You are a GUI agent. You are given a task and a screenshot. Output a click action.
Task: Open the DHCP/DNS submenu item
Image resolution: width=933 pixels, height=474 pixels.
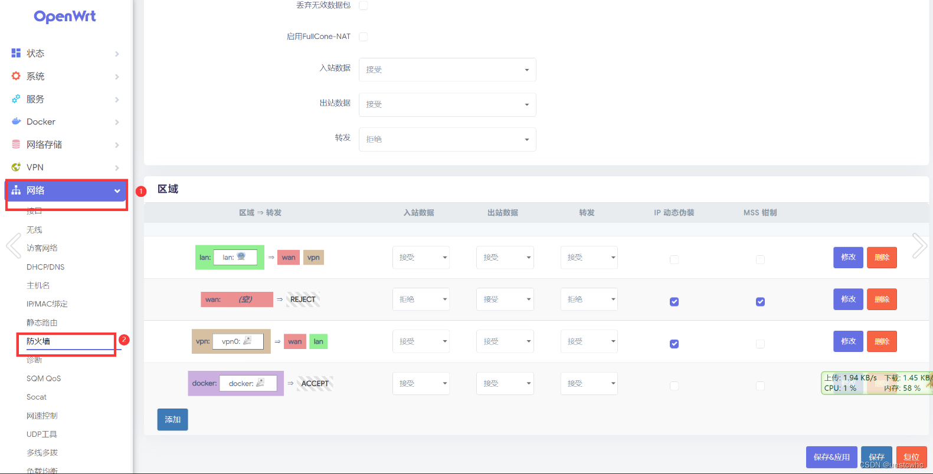tap(45, 266)
